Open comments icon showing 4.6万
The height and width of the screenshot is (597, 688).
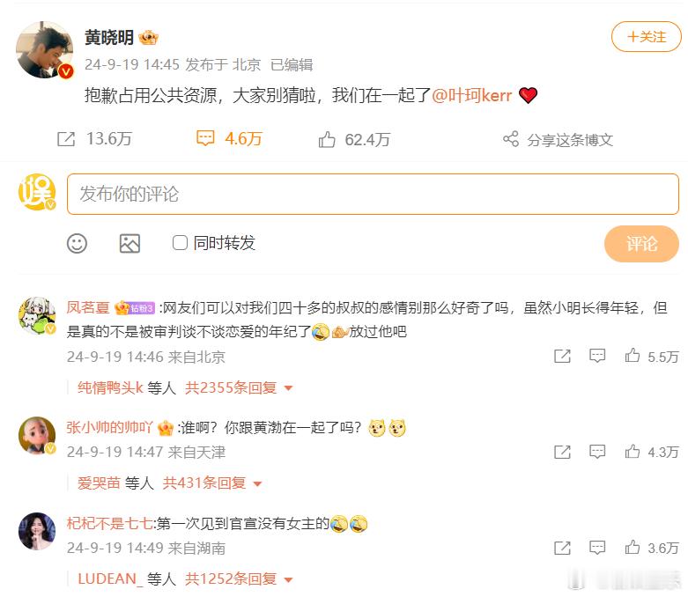pos(205,138)
